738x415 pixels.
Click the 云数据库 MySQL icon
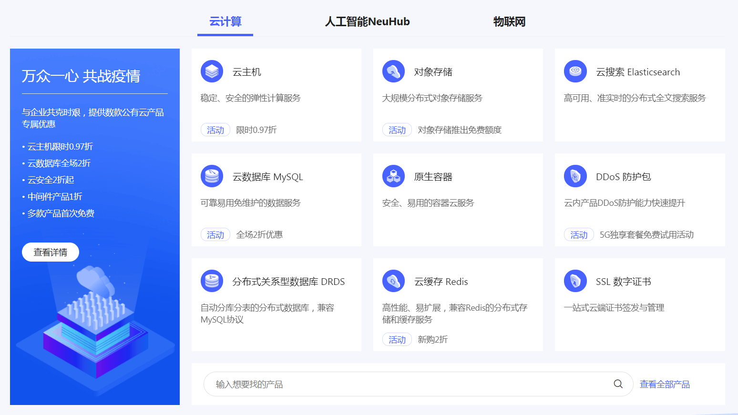click(x=212, y=176)
